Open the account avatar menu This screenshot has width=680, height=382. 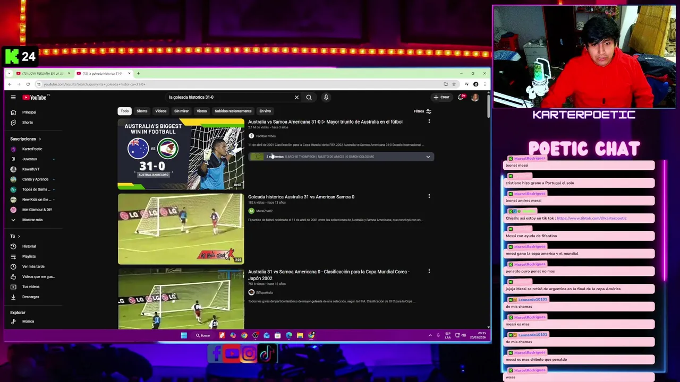[475, 97]
